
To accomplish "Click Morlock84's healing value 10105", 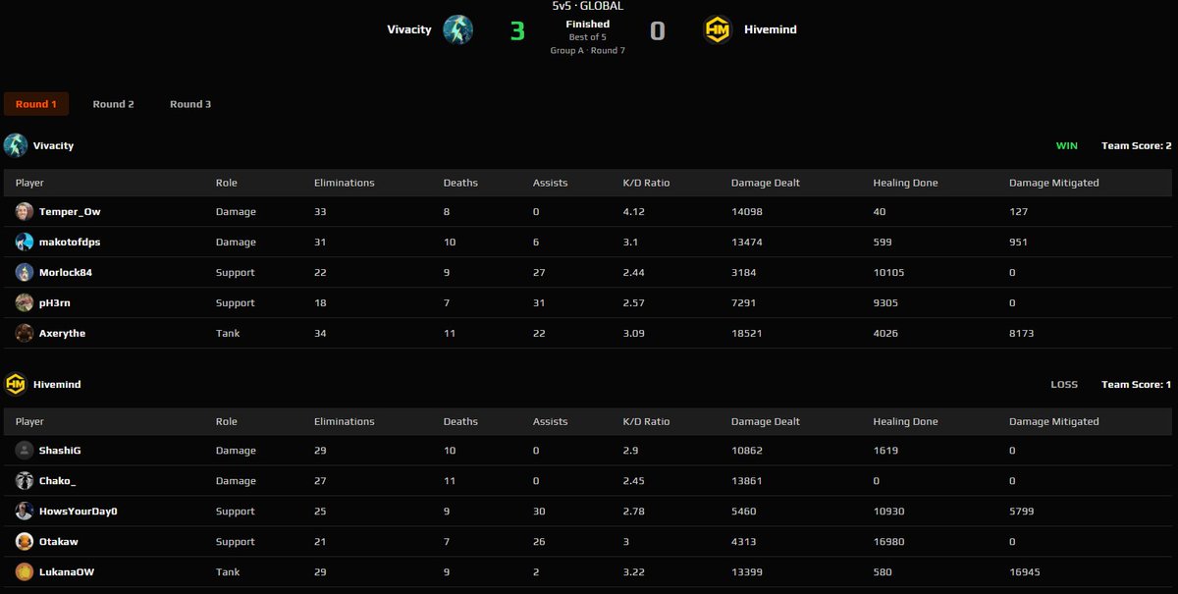I will pos(889,272).
